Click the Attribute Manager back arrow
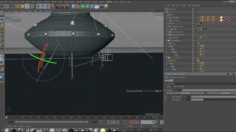Viewport: 236px width, 132px height. [x=228, y=74]
